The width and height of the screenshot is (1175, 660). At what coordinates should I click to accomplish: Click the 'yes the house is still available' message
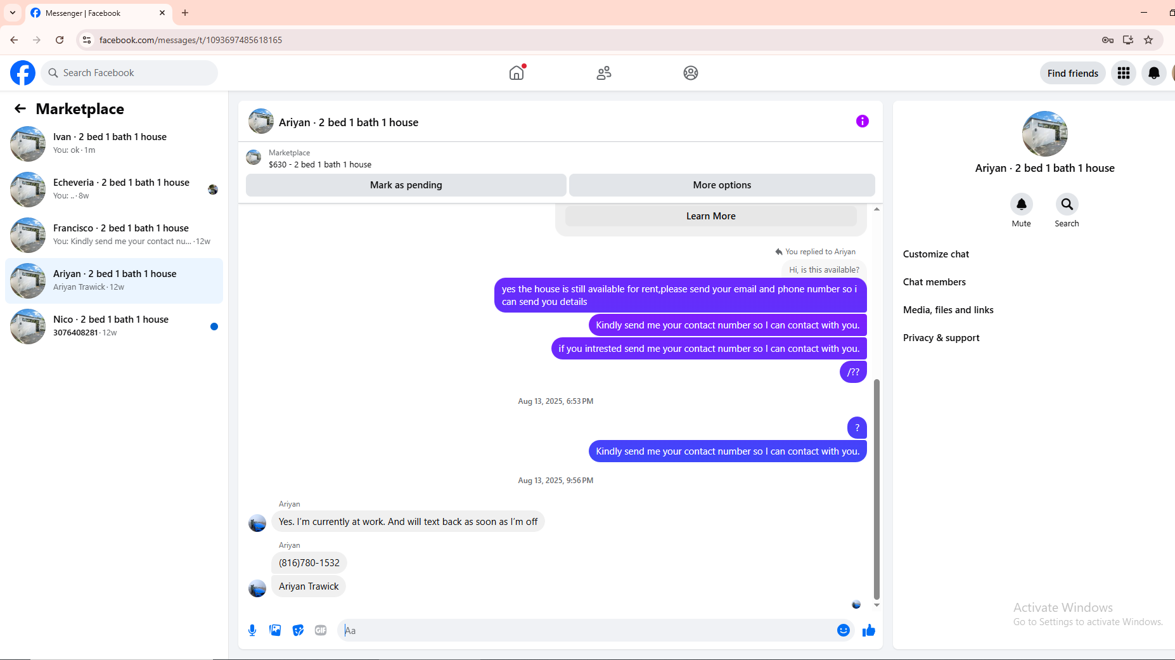coord(681,295)
